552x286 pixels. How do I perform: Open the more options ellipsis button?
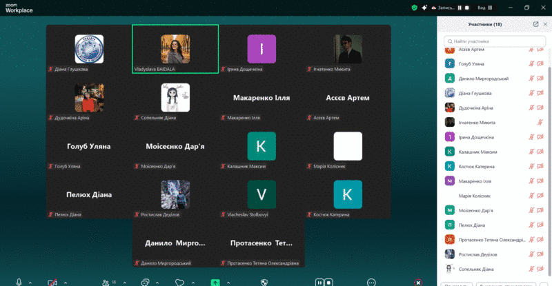pyautogui.click(x=371, y=281)
